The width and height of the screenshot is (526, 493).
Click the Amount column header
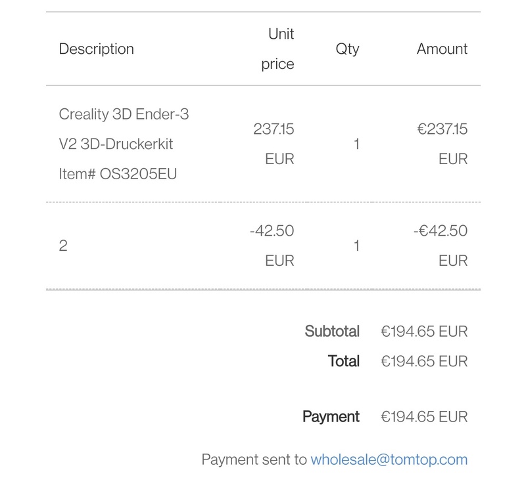(x=442, y=49)
